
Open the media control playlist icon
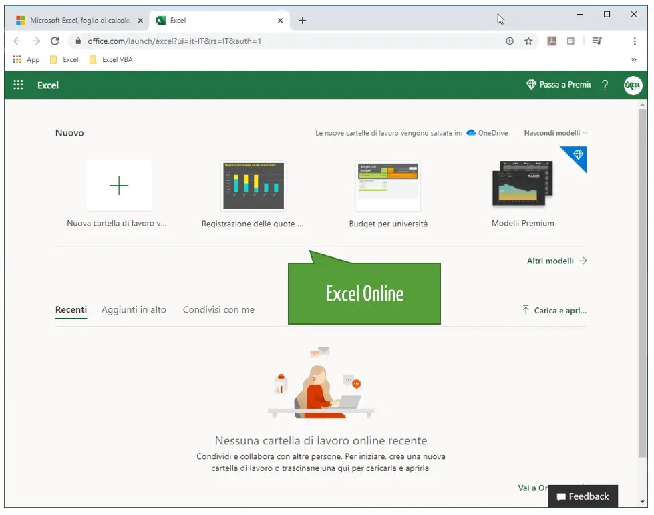597,41
